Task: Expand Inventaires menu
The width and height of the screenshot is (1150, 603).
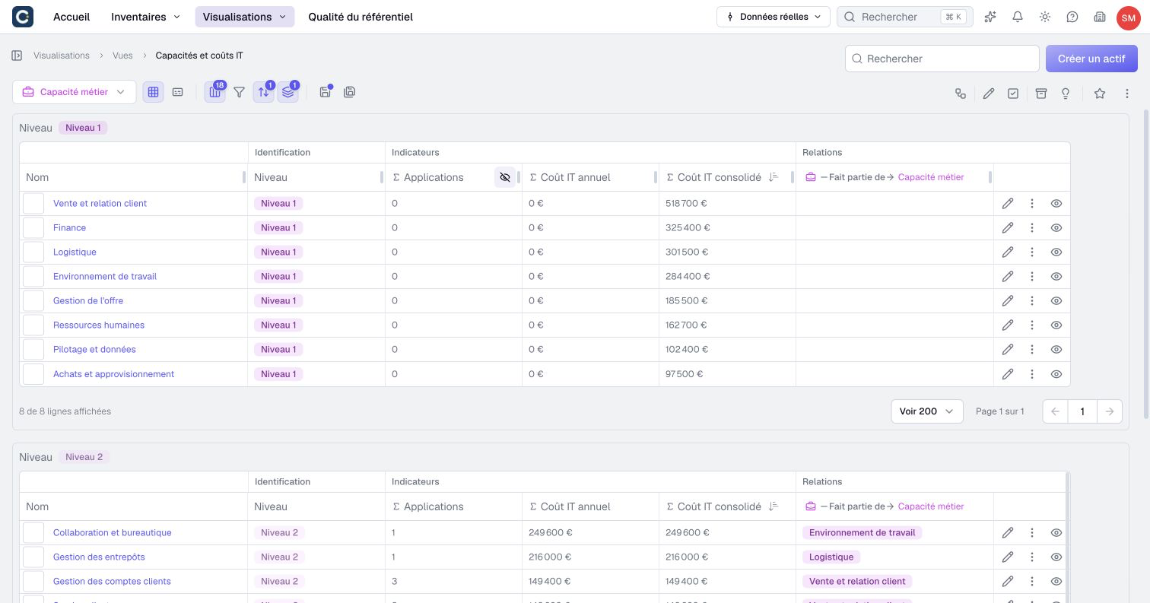Action: (145, 17)
